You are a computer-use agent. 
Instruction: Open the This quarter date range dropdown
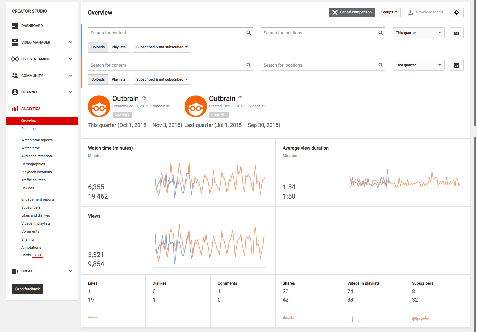point(418,33)
